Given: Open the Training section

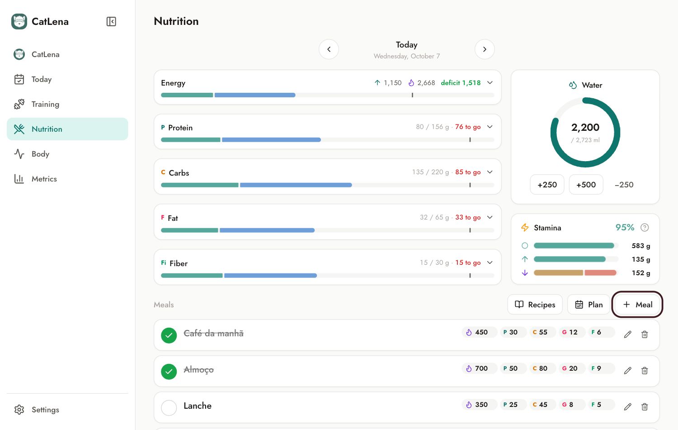Looking at the screenshot, I should pyautogui.click(x=67, y=104).
